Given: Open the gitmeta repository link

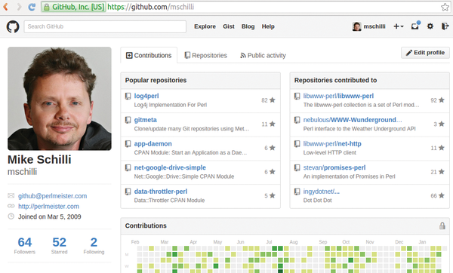Looking at the screenshot, I should (145, 120).
